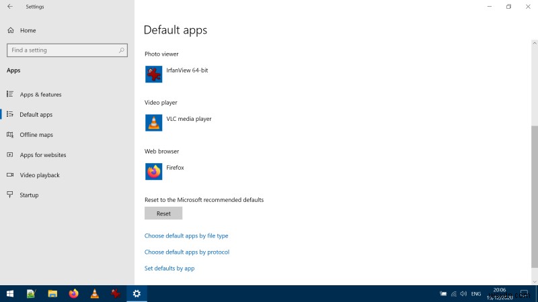Open VLC from the taskbar
This screenshot has width=538, height=302.
[x=95, y=294]
